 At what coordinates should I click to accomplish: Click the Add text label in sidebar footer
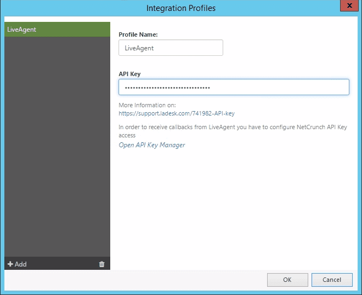20,264
